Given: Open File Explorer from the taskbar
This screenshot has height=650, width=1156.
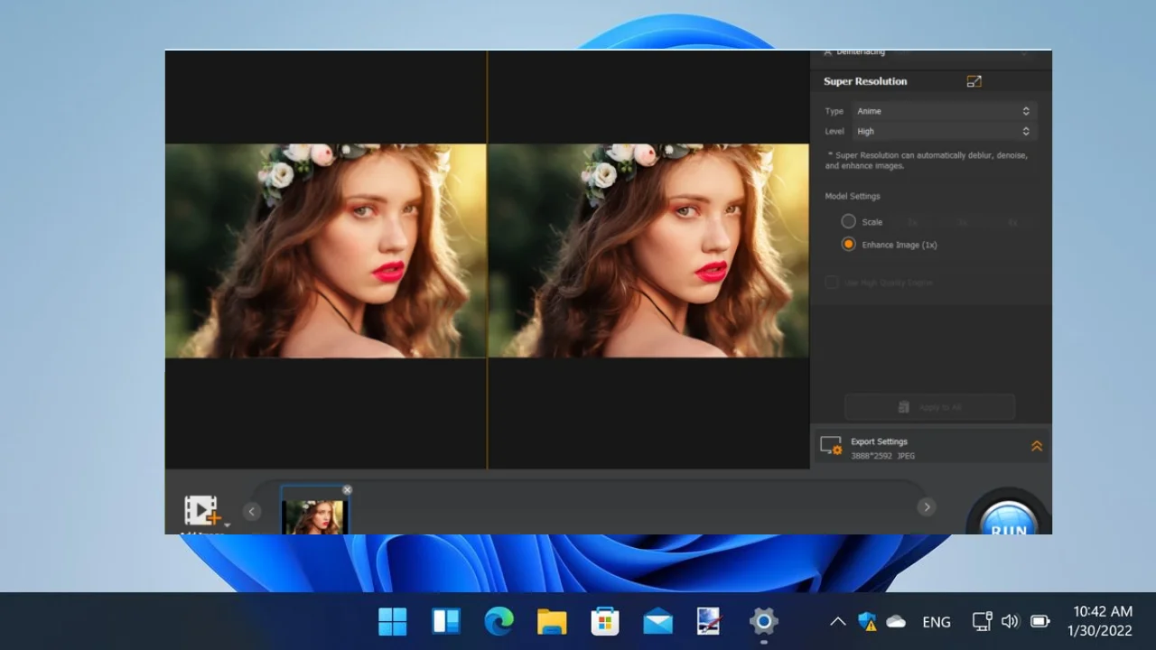Looking at the screenshot, I should click(x=552, y=621).
